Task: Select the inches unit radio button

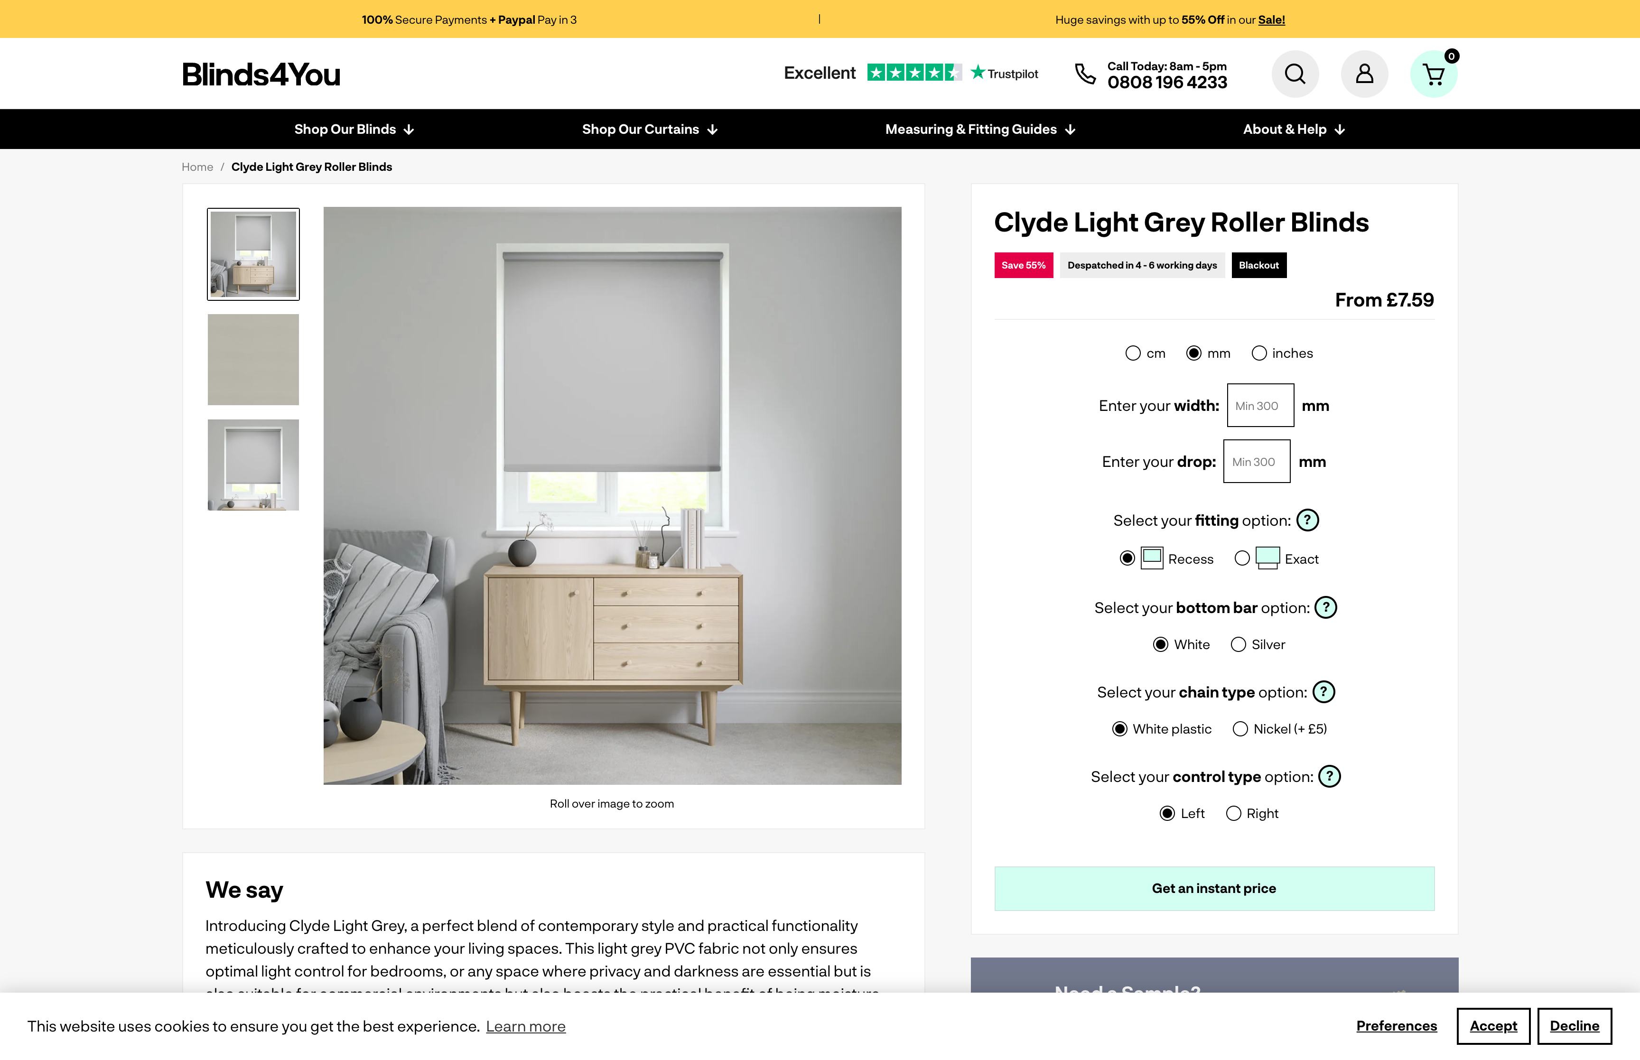Action: [x=1259, y=353]
